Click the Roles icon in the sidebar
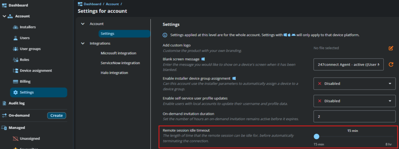Image resolution: width=399 pixels, height=149 pixels. (15, 60)
